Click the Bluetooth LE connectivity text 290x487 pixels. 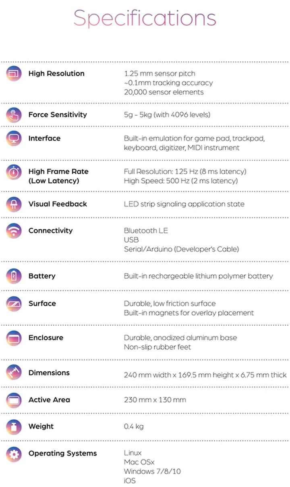pyautogui.click(x=146, y=231)
